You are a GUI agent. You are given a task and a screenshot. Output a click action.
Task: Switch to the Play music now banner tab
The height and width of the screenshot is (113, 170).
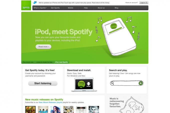click(x=28, y=62)
